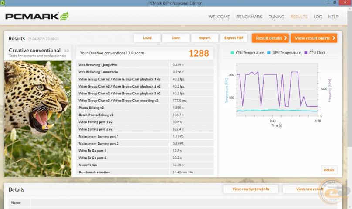Open the WELCOME tab
This screenshot has width=352, height=209.
(x=219, y=17)
